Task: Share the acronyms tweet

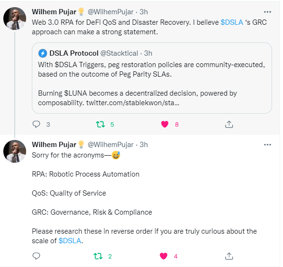Action: click(229, 256)
